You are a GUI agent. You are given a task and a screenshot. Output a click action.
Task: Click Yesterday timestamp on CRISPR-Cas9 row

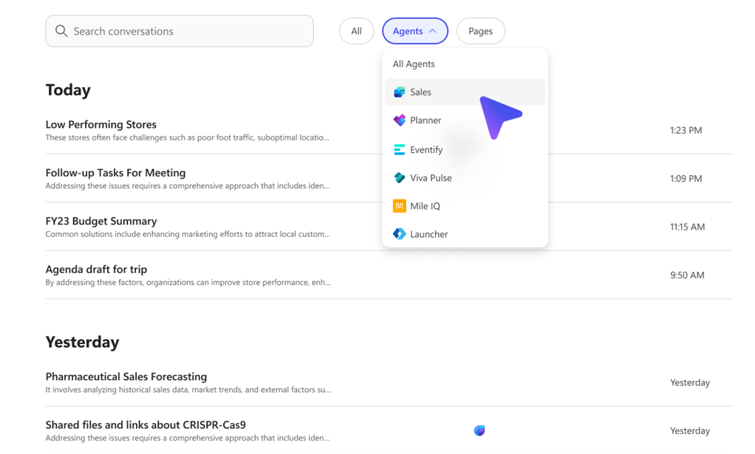coord(690,431)
